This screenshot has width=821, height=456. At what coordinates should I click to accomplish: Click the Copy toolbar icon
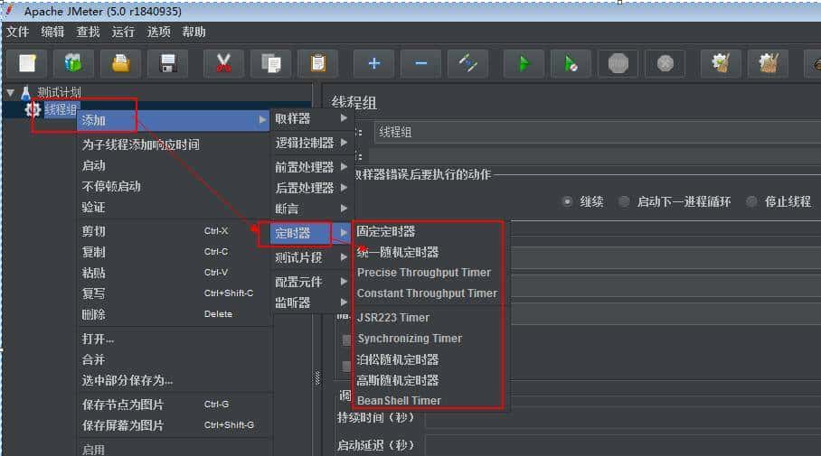coord(270,64)
